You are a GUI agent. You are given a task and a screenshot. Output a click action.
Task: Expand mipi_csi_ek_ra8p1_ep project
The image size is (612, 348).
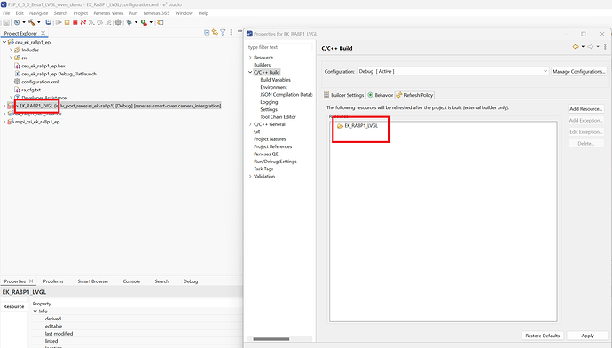[x=4, y=122]
